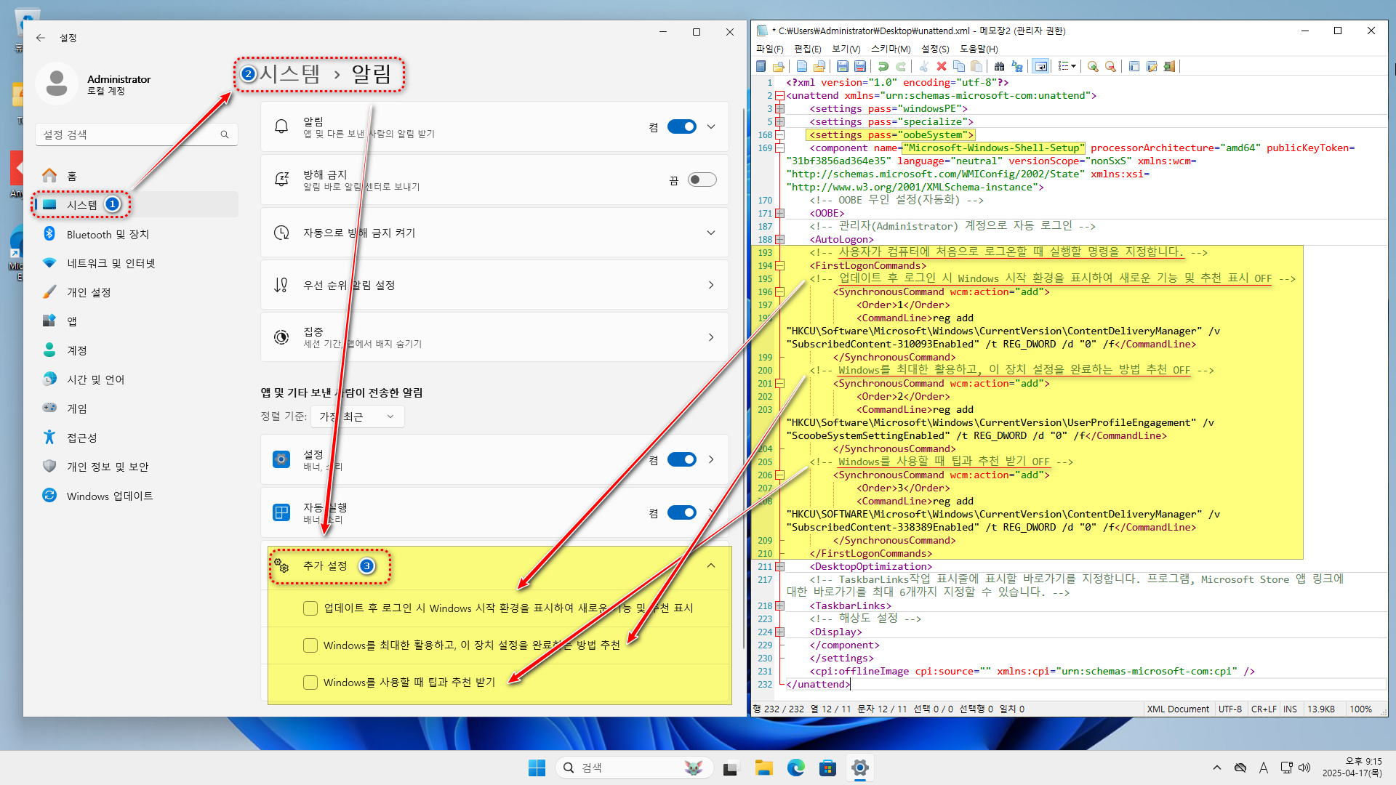This screenshot has height=785, width=1396.
Task: Go to Windows 업데이트 in sidebar
Action: 109,496
